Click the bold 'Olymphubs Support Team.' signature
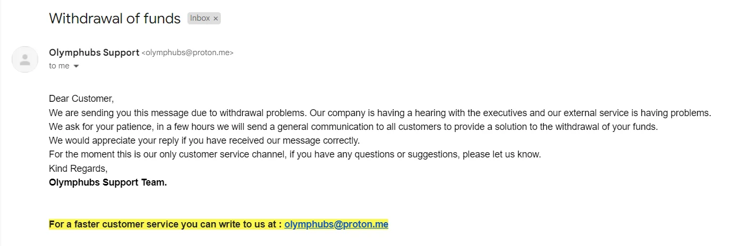Image resolution: width=737 pixels, height=246 pixels. 108,182
